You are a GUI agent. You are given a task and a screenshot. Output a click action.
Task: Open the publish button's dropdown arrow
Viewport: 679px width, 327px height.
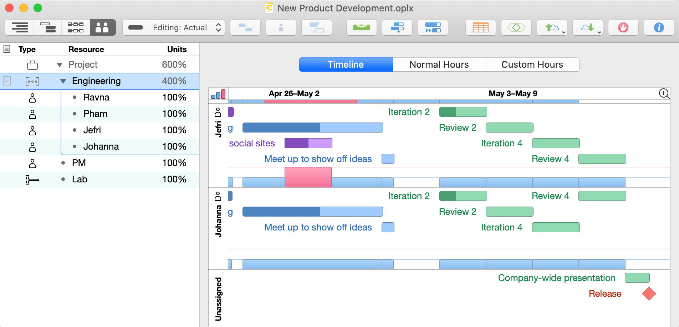[564, 32]
